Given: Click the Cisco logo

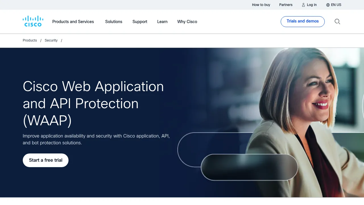Looking at the screenshot, I should coord(33,21).
